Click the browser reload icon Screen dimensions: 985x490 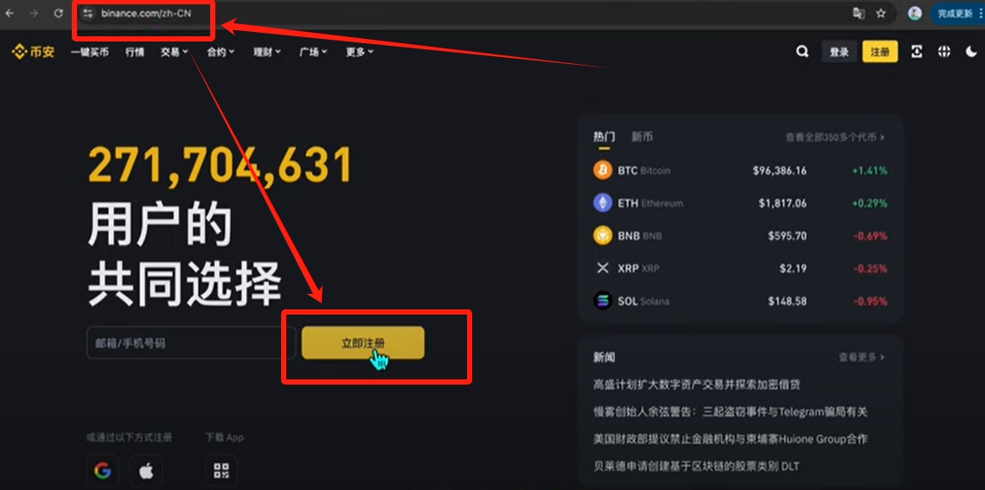coord(59,13)
